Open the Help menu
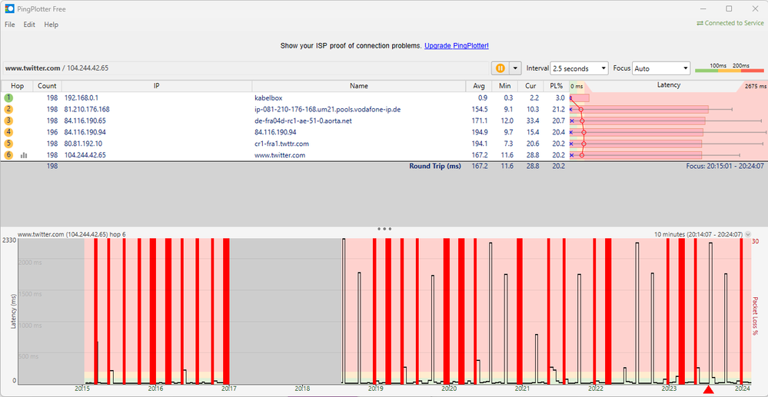Image resolution: width=768 pixels, height=397 pixels. click(x=51, y=25)
